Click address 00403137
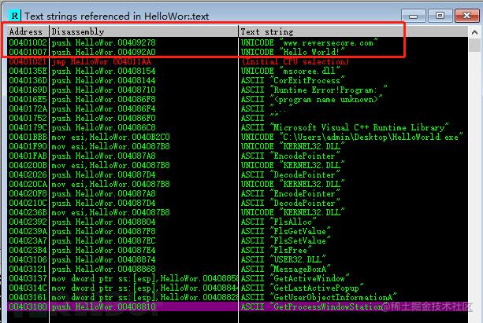Viewport: 483px width, 323px height. (x=28, y=278)
